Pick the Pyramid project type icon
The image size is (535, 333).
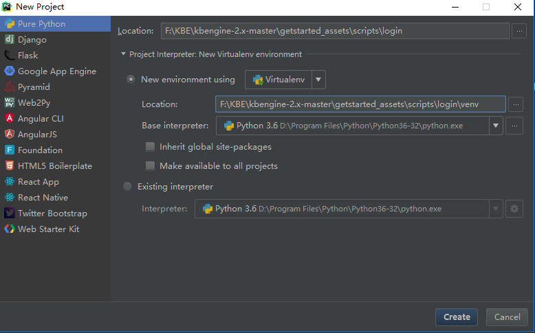[10, 87]
